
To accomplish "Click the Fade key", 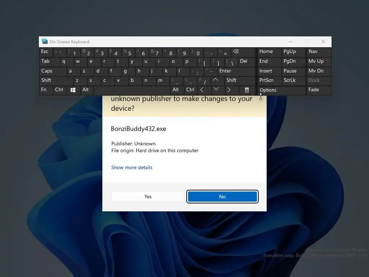I will pyautogui.click(x=319, y=90).
